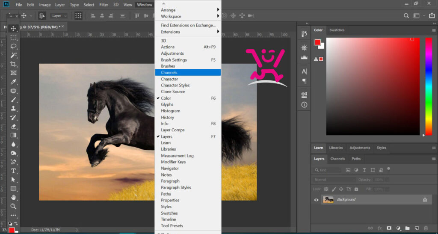
Task: Add a layer mask to the layer
Action: click(389, 228)
